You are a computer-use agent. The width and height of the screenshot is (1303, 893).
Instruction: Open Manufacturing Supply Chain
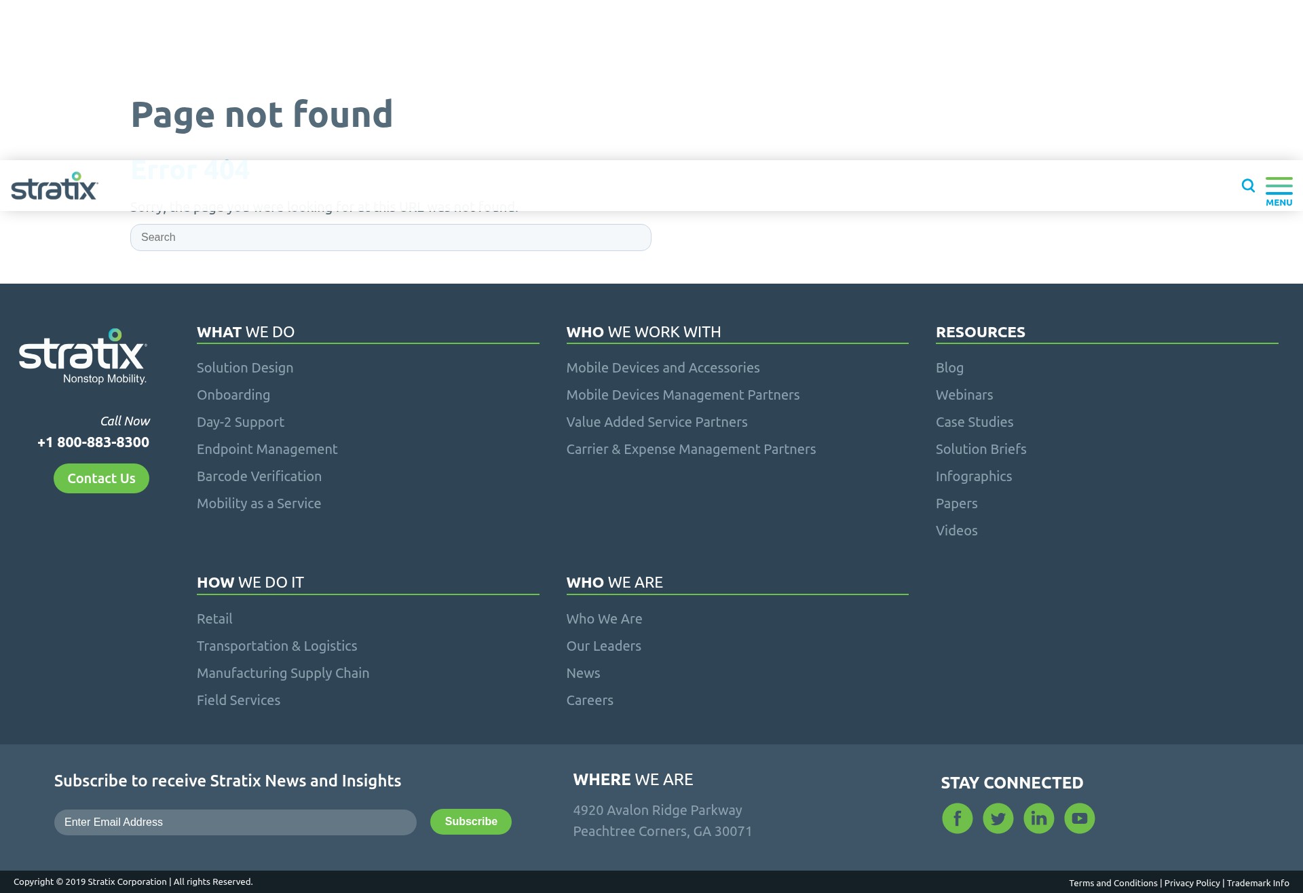coord(283,673)
